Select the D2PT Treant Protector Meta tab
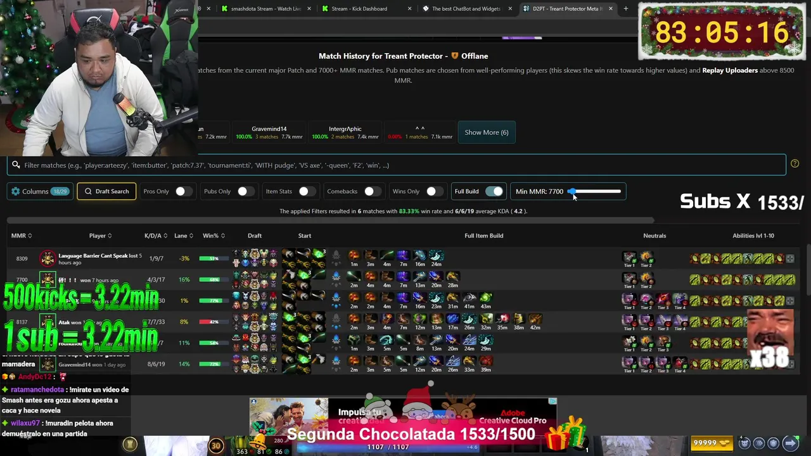 click(568, 9)
